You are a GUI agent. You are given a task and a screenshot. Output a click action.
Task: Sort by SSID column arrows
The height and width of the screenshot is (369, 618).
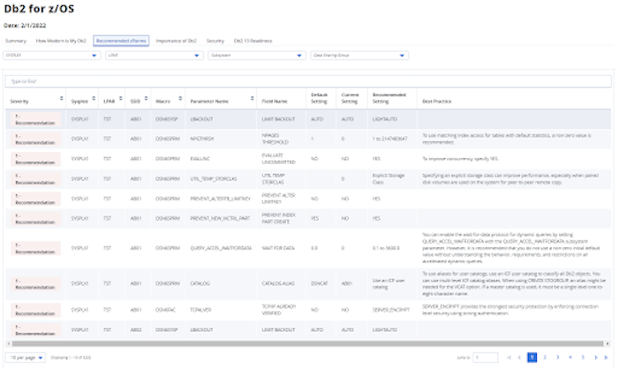(x=147, y=101)
